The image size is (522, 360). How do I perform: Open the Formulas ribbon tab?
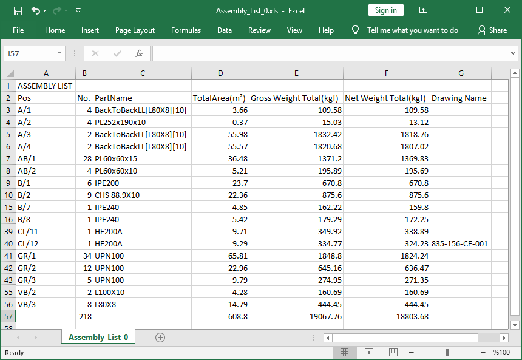click(x=186, y=30)
